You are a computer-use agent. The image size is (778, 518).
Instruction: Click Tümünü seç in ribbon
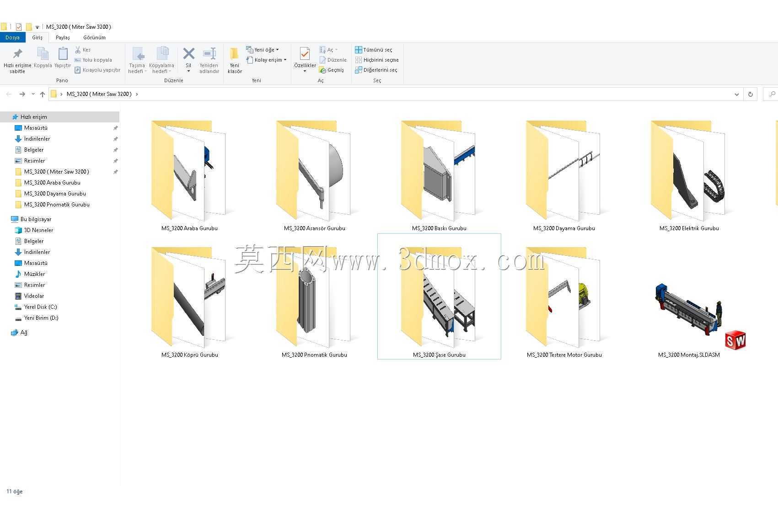click(374, 50)
